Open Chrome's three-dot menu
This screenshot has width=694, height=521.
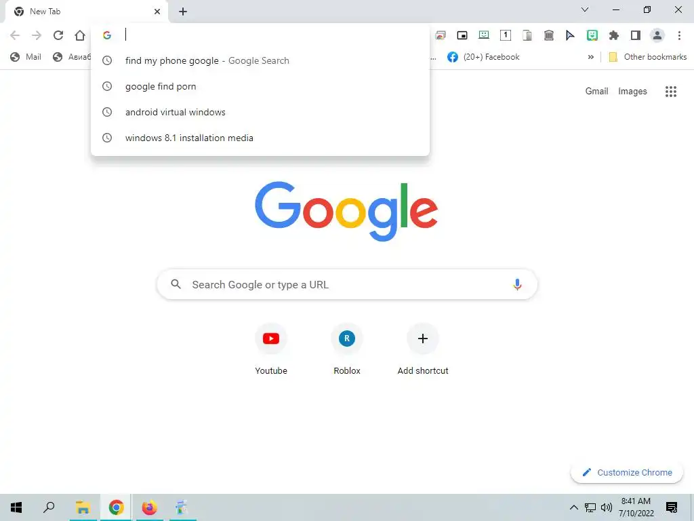click(x=679, y=35)
